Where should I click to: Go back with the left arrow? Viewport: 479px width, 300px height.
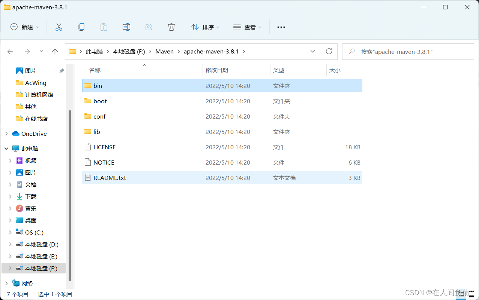click(10, 52)
